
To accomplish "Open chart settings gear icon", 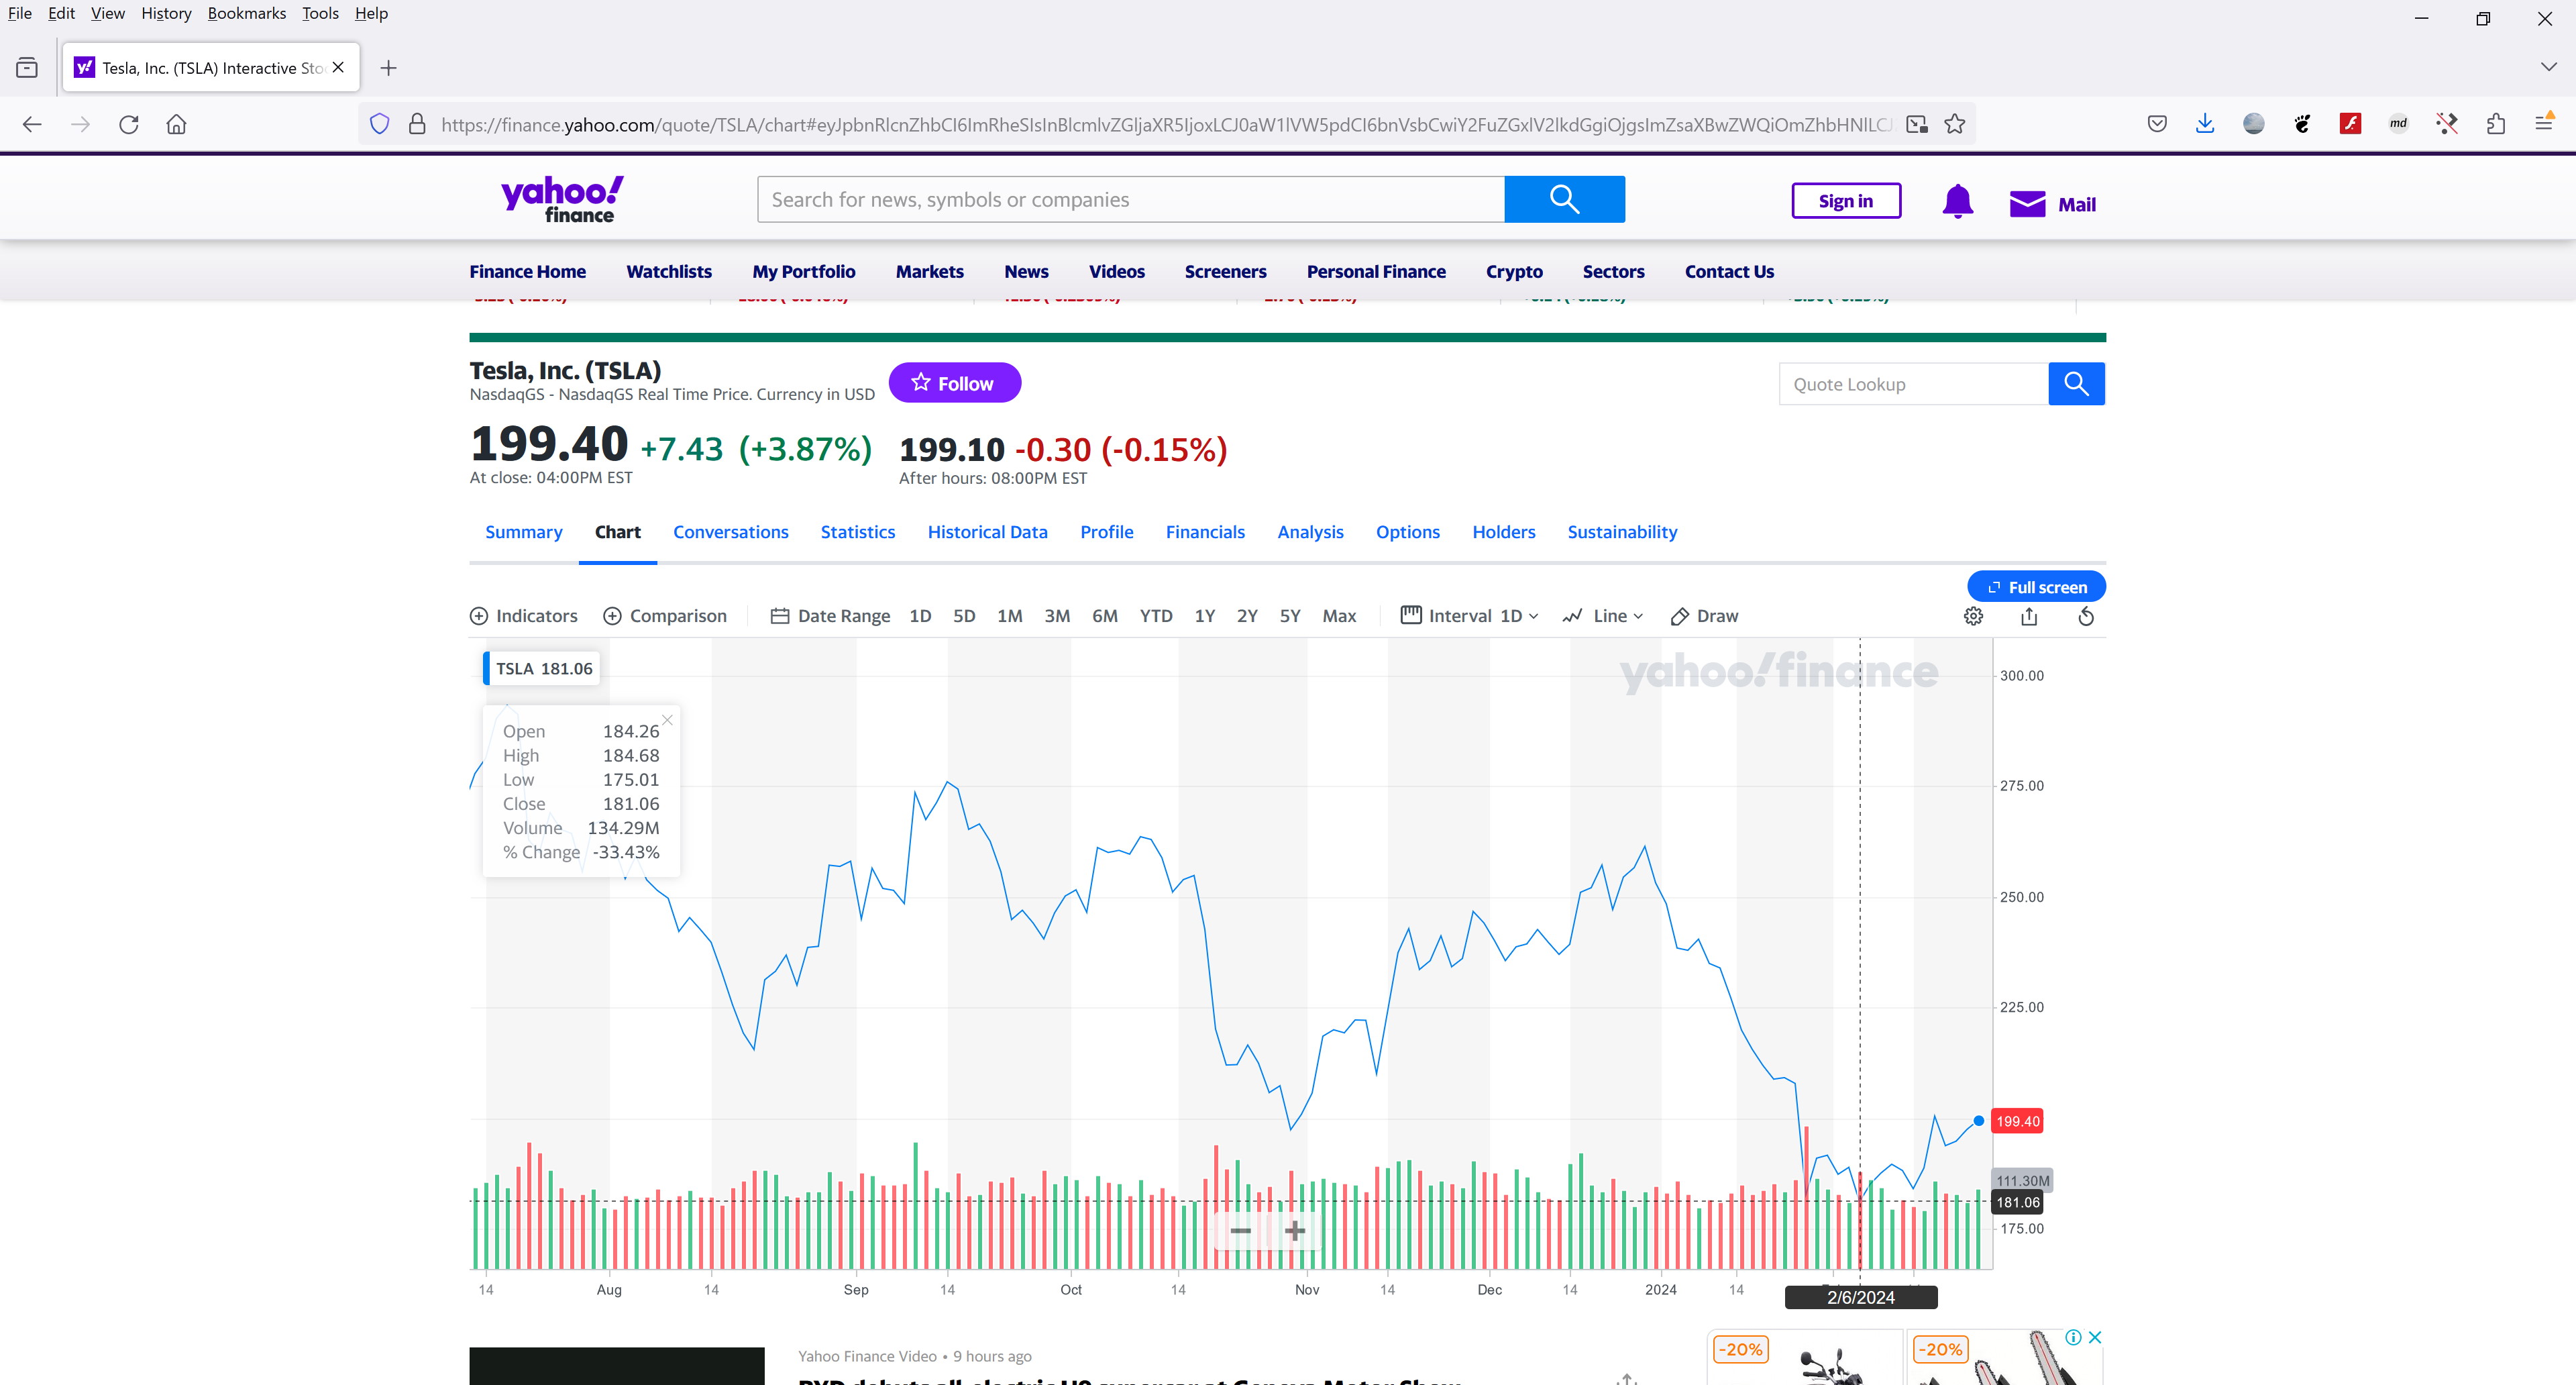I will 1973,616.
